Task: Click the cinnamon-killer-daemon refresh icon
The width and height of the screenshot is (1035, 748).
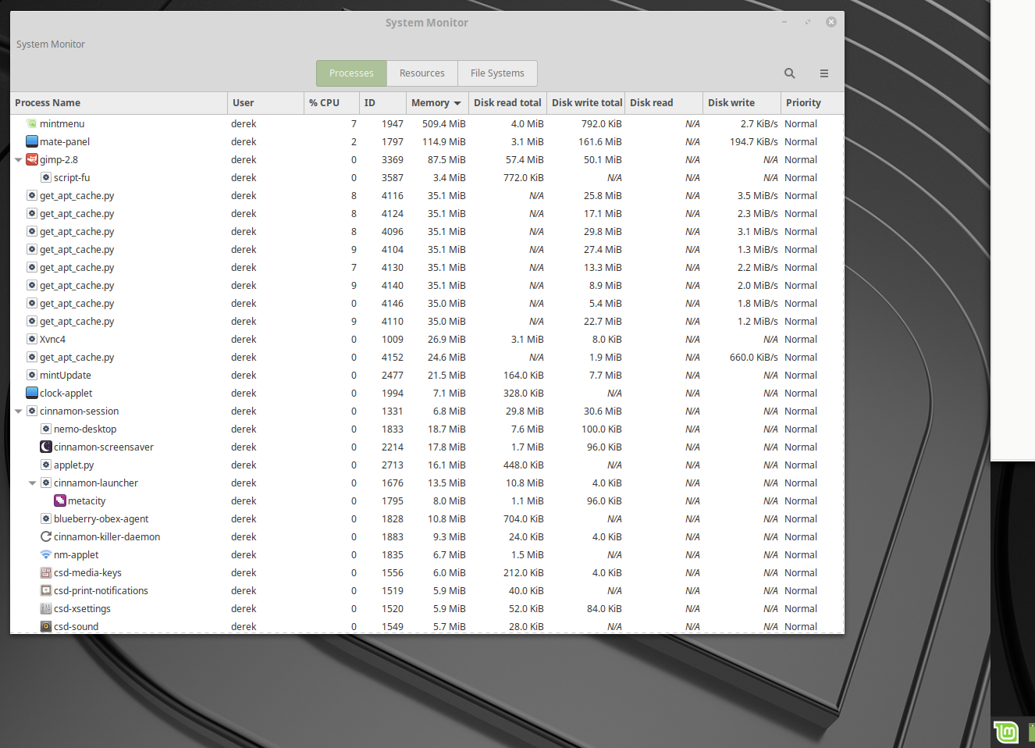Action: click(x=46, y=536)
